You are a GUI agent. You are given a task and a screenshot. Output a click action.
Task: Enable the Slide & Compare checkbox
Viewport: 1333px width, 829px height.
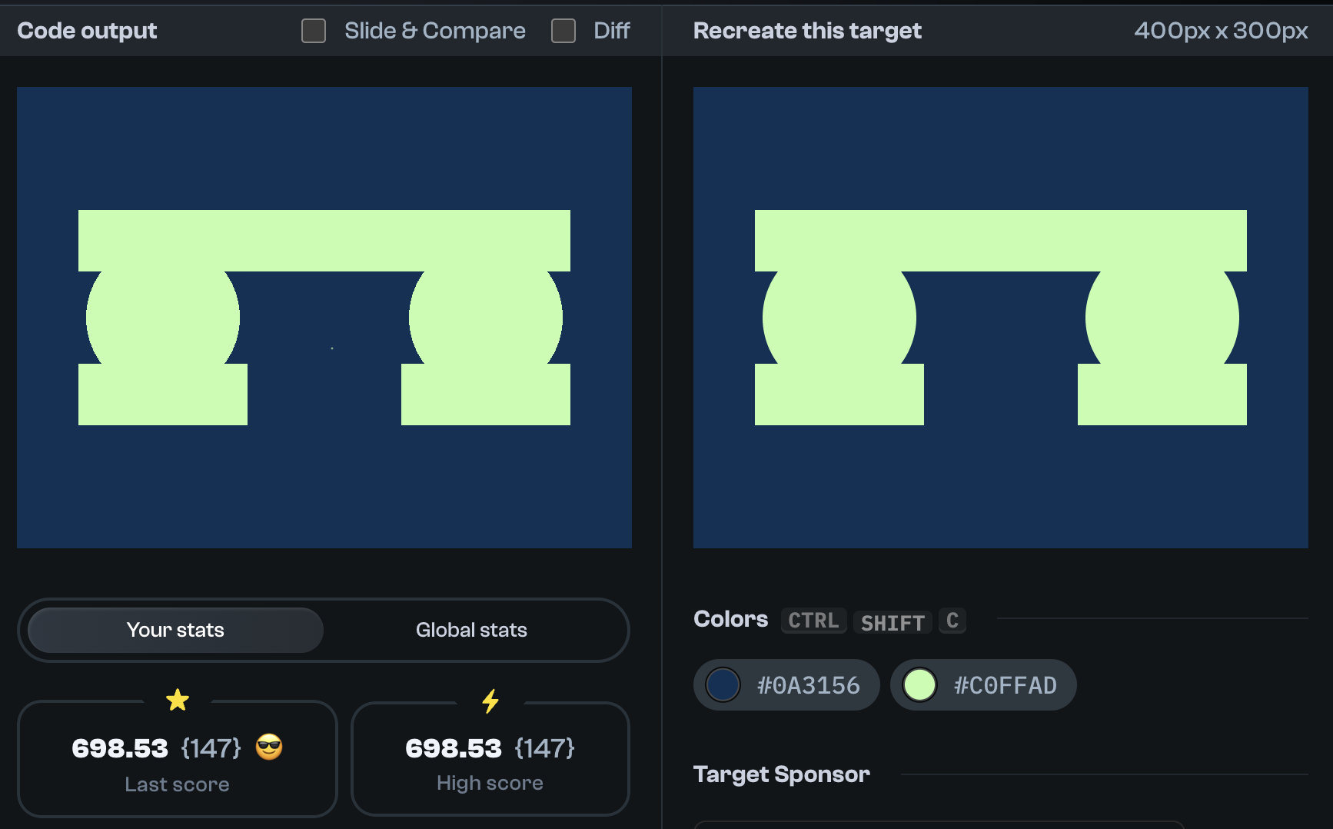click(314, 31)
